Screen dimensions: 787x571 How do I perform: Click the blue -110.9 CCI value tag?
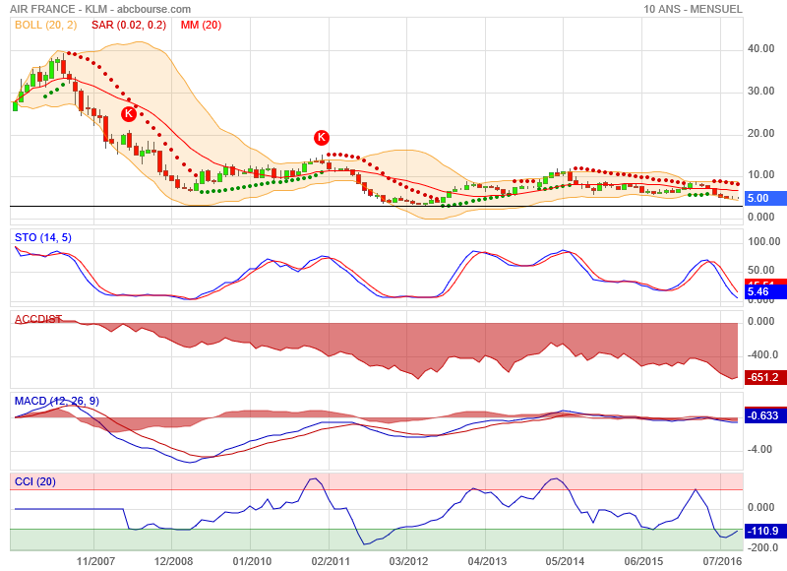tap(765, 531)
